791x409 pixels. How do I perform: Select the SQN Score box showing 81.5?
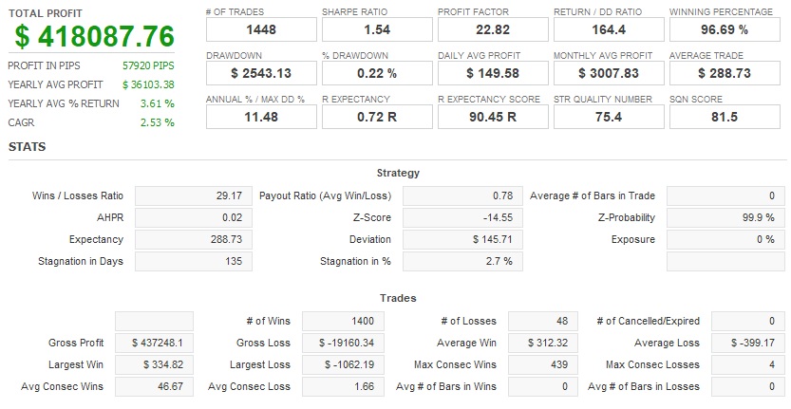coord(724,116)
